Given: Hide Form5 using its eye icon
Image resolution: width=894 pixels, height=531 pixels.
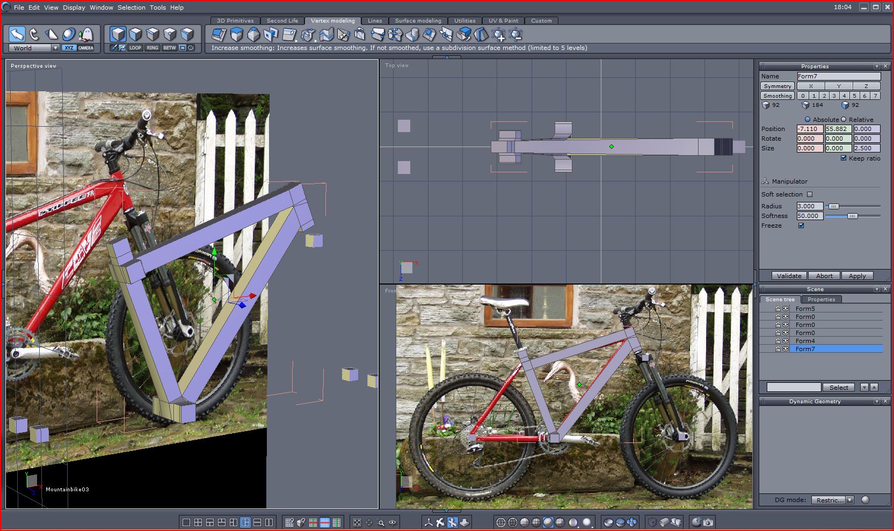Looking at the screenshot, I should [786, 309].
